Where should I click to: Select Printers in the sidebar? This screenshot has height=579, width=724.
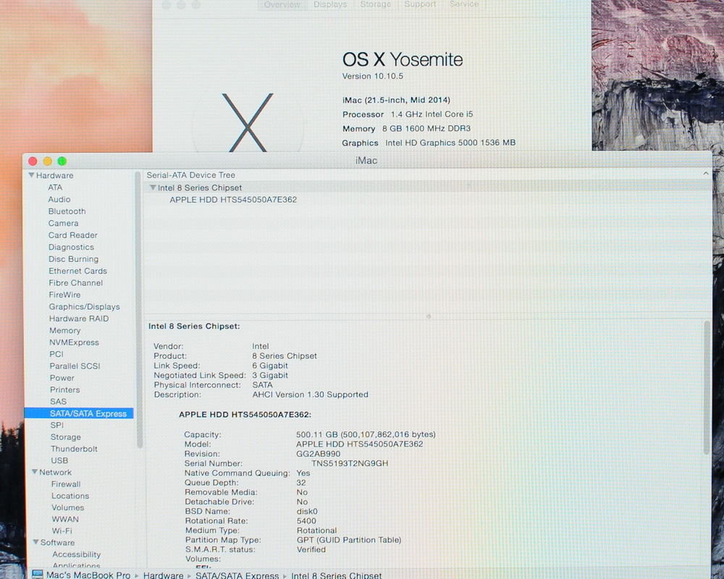[65, 389]
